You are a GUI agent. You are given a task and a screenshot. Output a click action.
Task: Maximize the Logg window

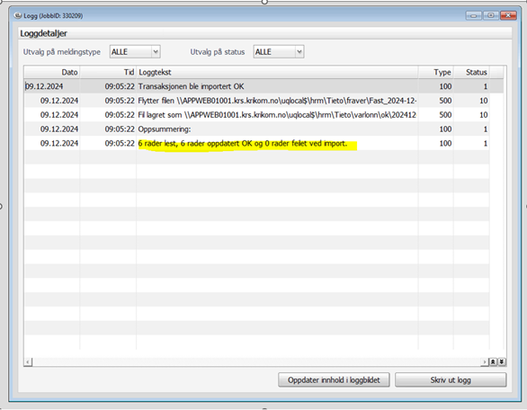491,15
